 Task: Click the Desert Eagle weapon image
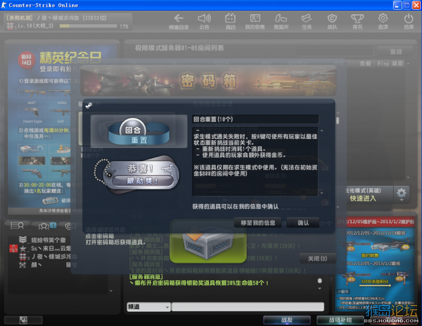tap(32, 113)
